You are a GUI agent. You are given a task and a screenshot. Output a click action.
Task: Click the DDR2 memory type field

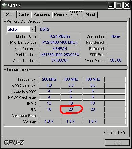coord(82,29)
